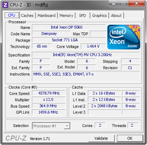147x145 pixels.
Task: Click the core speed '4378.79 MHz'
Action: 49,93
